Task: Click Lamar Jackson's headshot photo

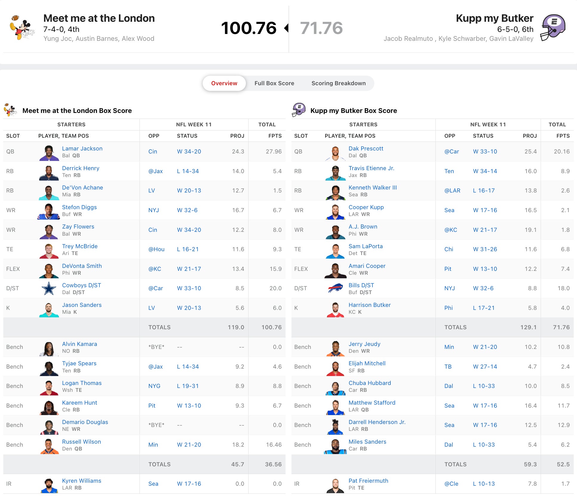Action: click(49, 153)
